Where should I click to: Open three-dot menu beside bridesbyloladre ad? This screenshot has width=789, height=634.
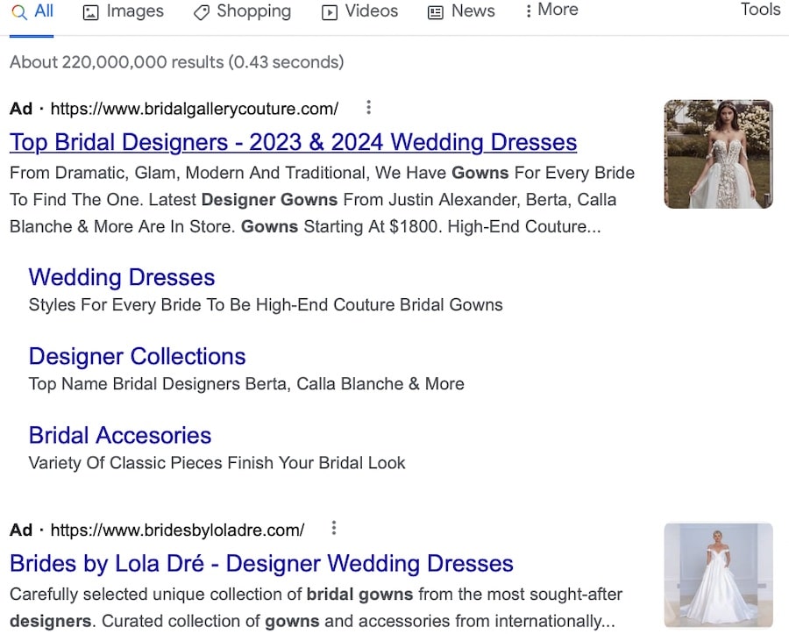[334, 528]
